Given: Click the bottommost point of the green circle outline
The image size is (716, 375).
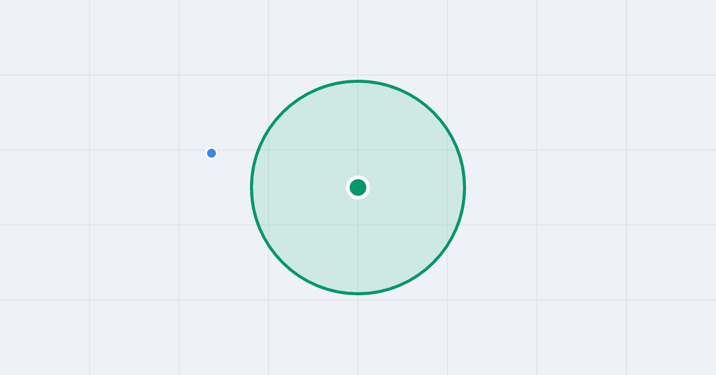Looking at the screenshot, I should click(358, 293).
